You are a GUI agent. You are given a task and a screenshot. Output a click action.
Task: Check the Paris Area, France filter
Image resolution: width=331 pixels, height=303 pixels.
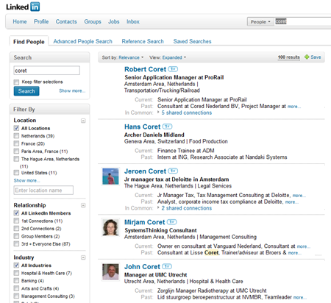16,151
